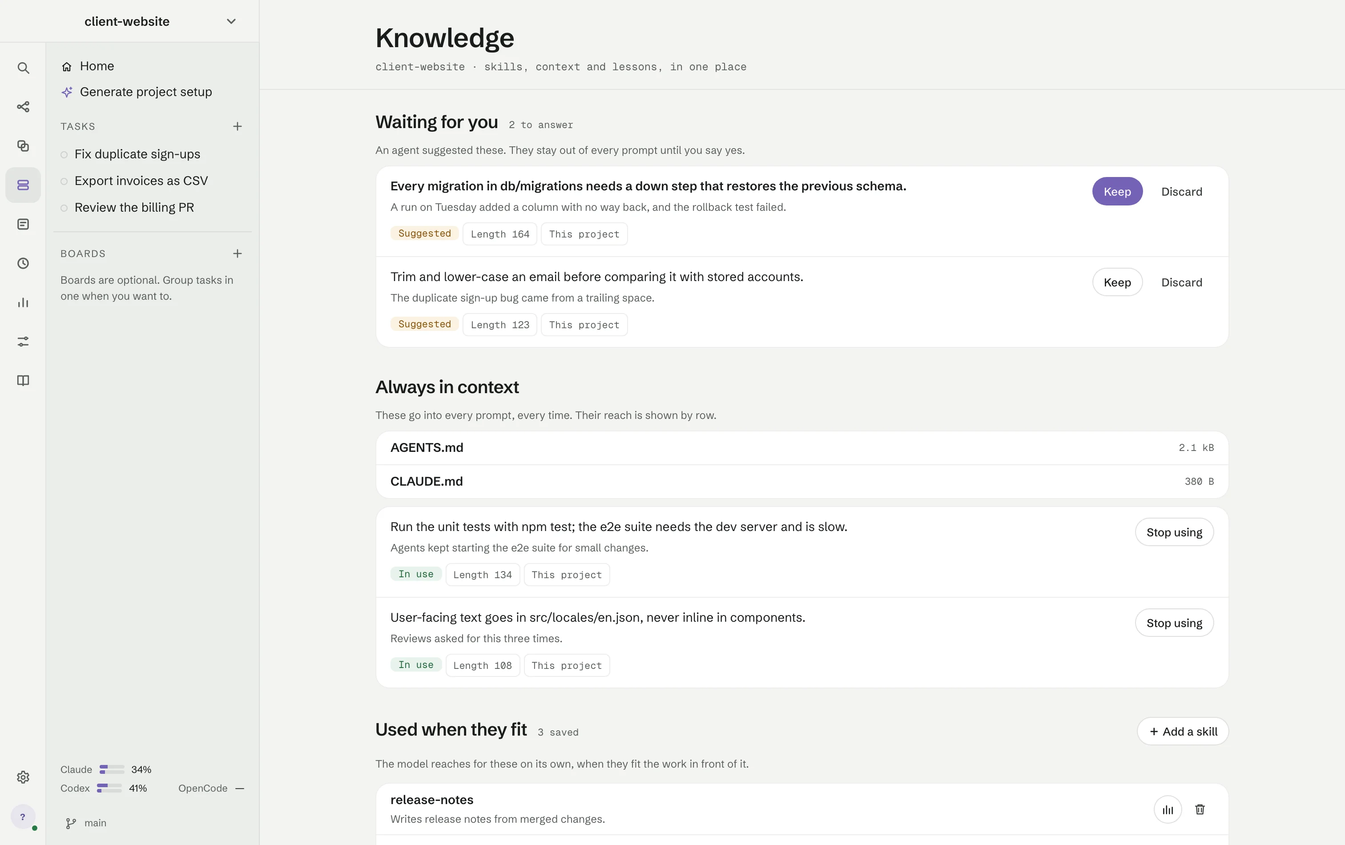
Task: Click the OpenCode usage label
Action: (203, 788)
